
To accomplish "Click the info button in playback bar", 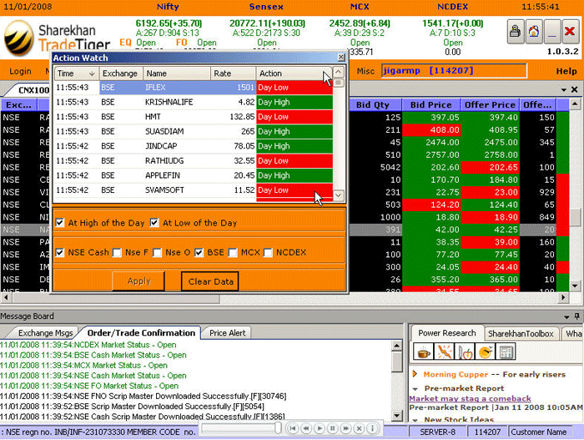I will 372,428.
